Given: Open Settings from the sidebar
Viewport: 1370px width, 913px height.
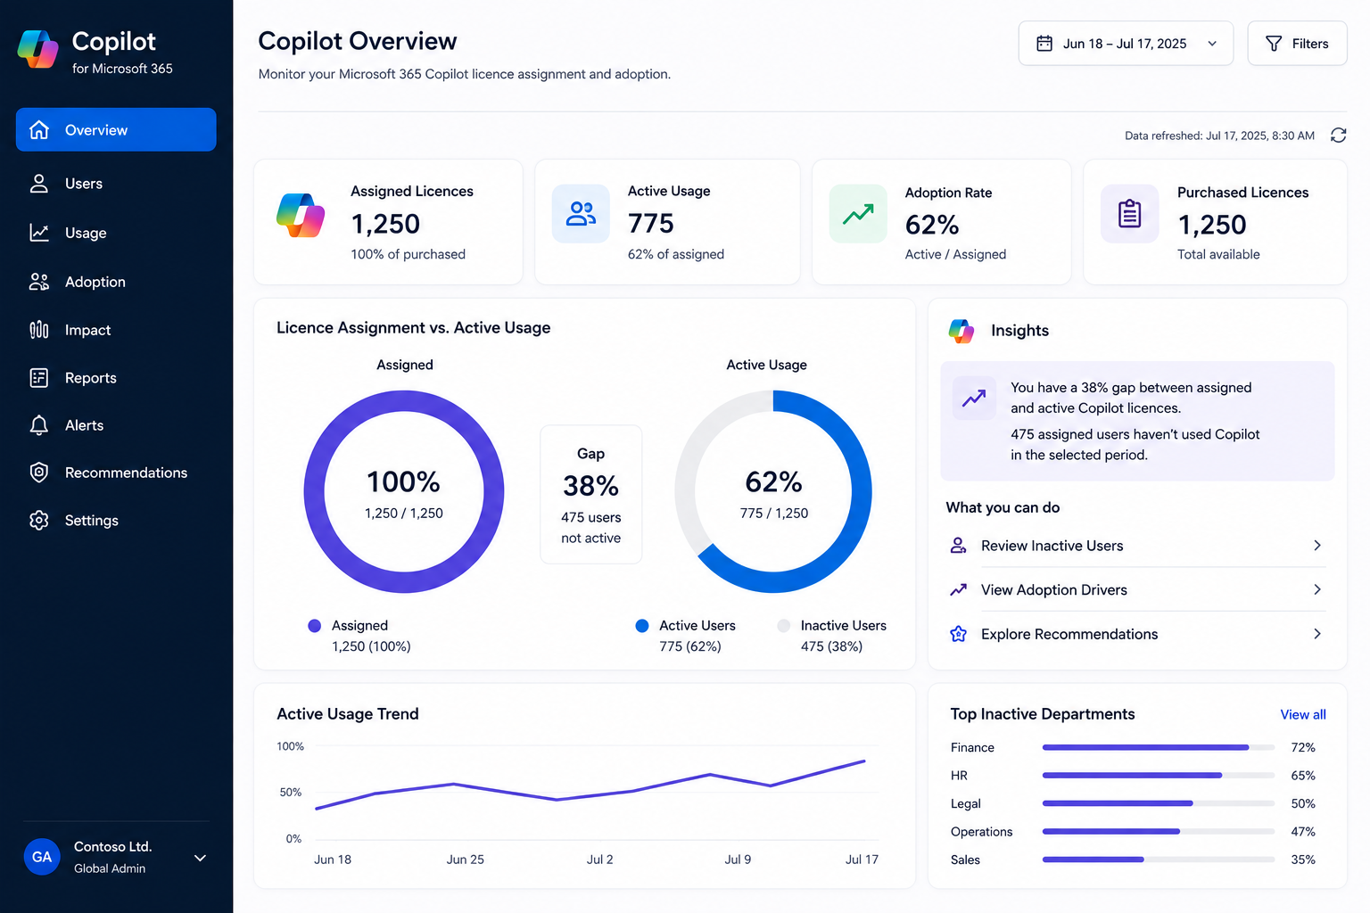Looking at the screenshot, I should [116, 521].
